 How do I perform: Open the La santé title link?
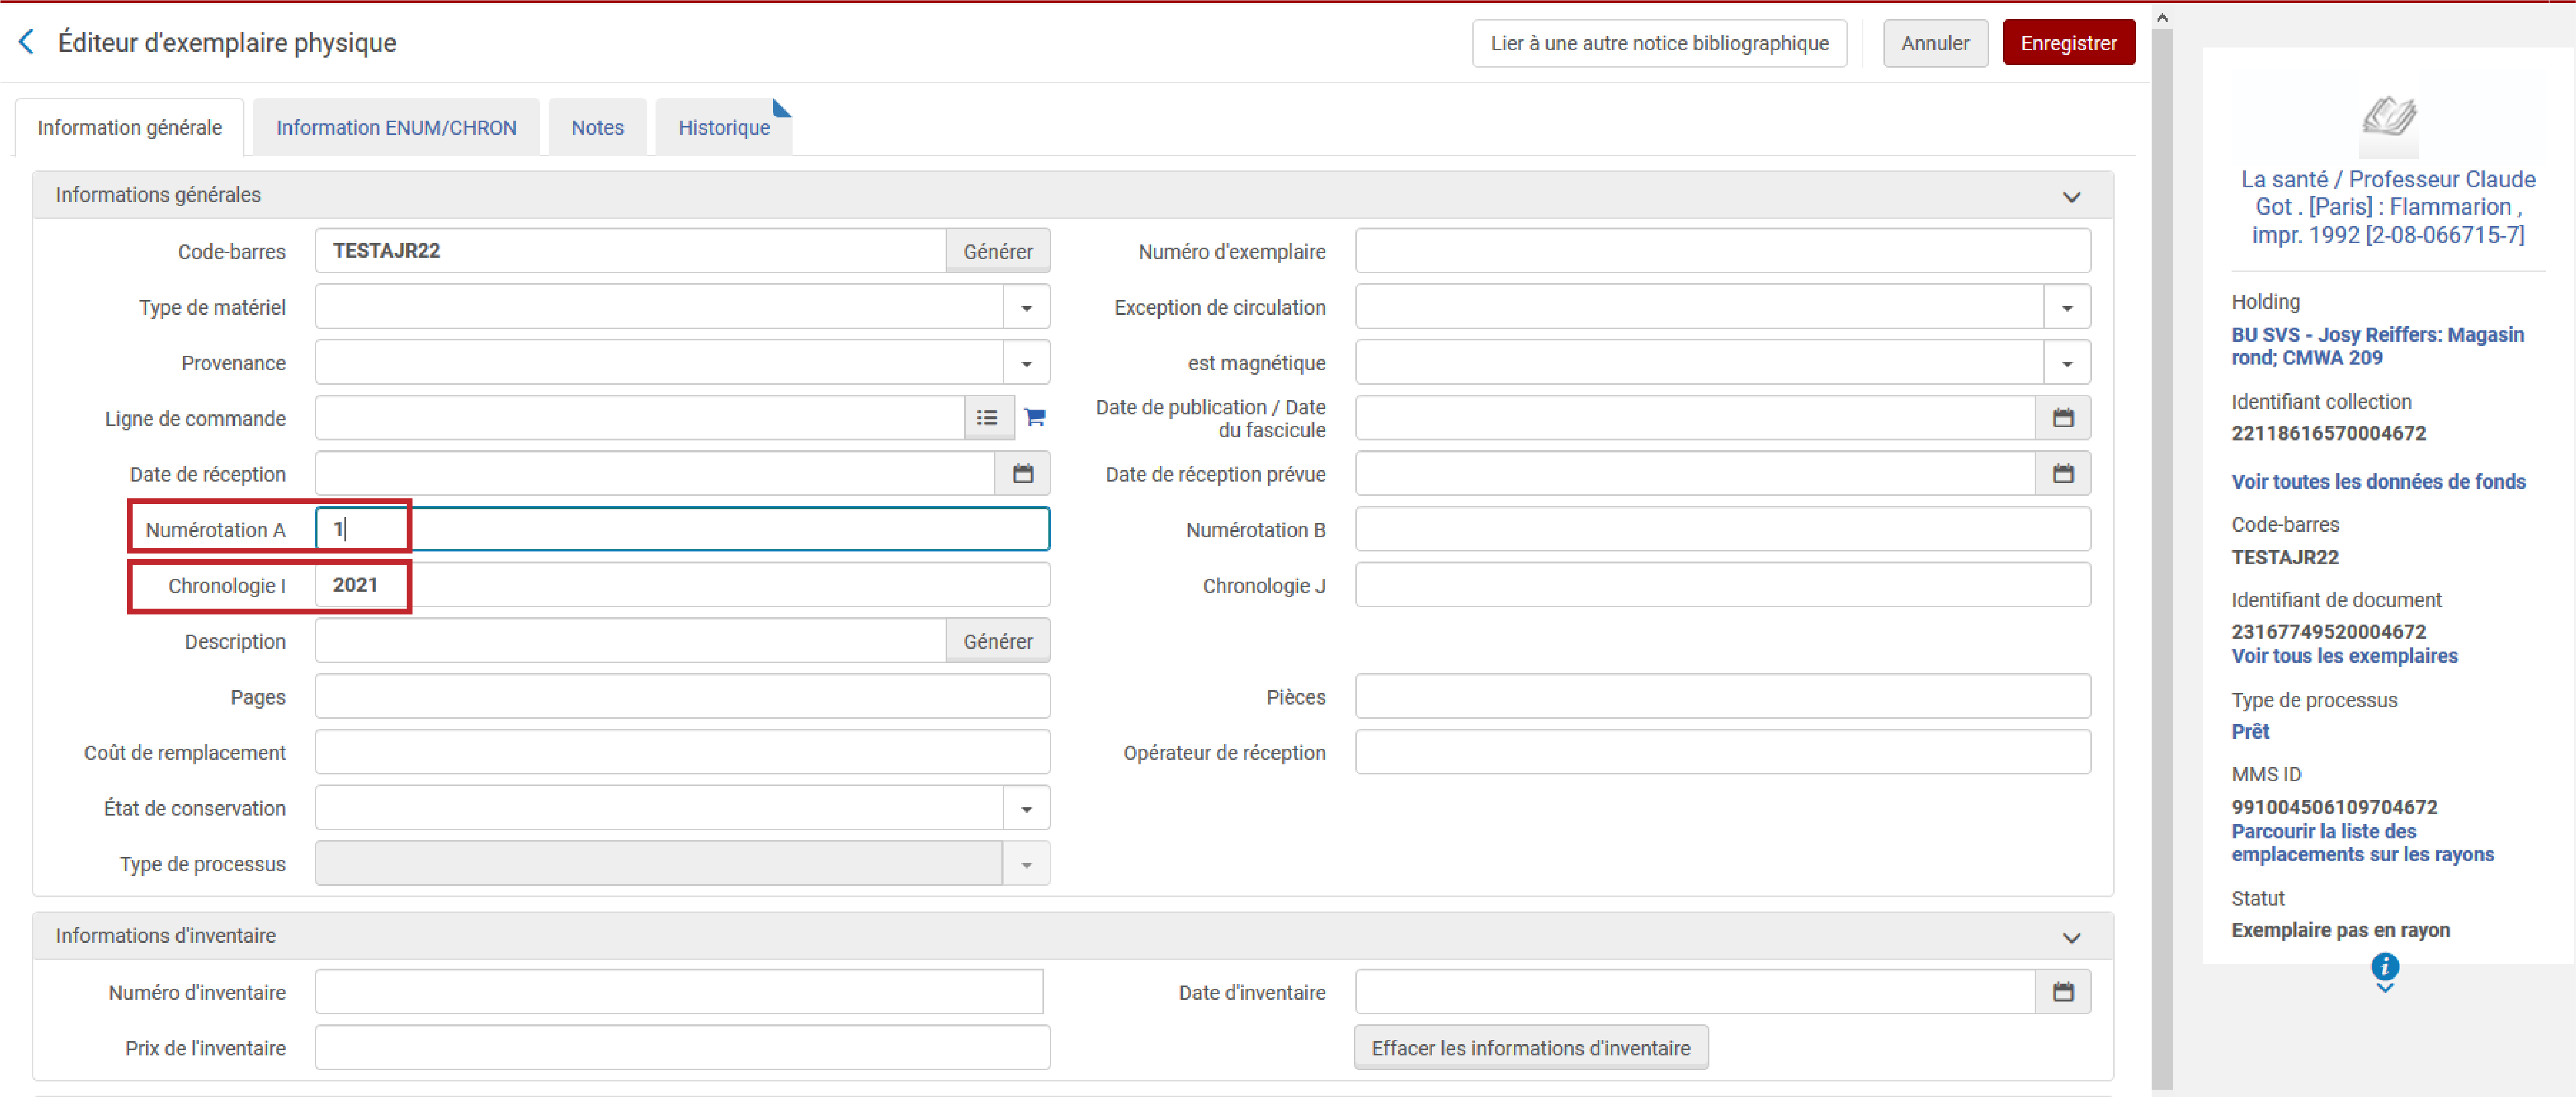(2387, 207)
